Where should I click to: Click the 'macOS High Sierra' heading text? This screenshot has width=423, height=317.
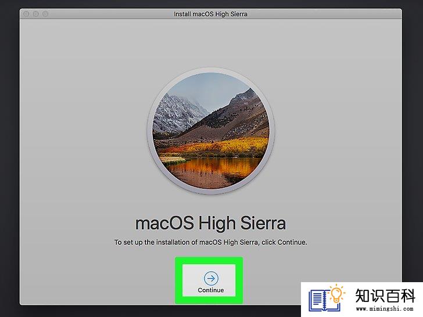point(210,224)
